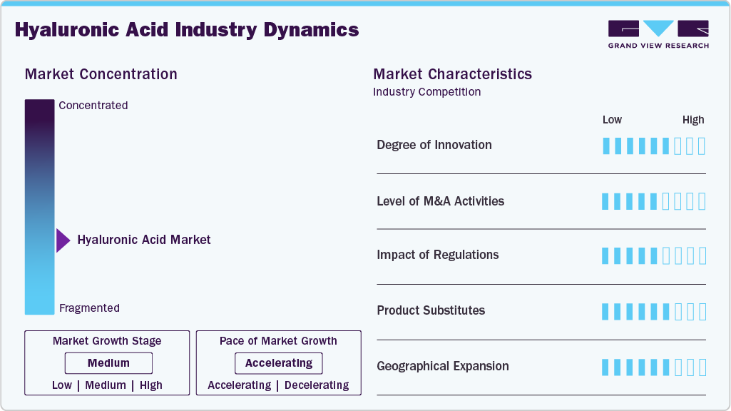Click the market concentration gradient bar
731x411 pixels.
pyautogui.click(x=39, y=206)
